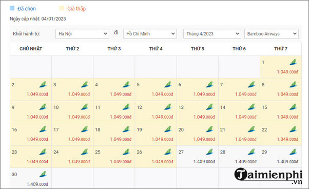
Task: Select the 1.049.000đ fare on day 19
Action: (162, 139)
